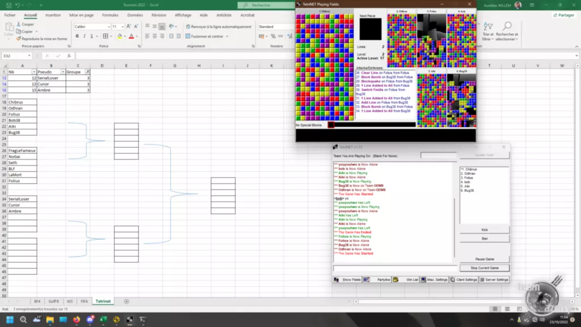Click the Name Box showing E32
This screenshot has height=327, width=581.
tap(16, 56)
